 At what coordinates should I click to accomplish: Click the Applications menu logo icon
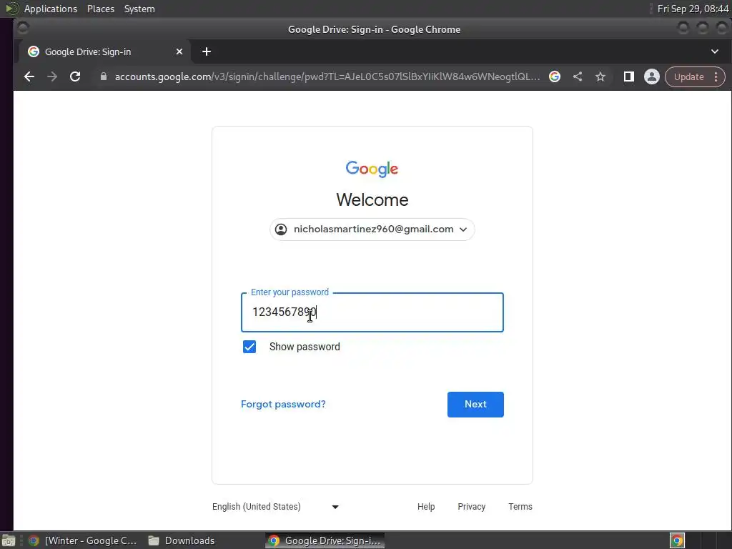pyautogui.click(x=11, y=9)
